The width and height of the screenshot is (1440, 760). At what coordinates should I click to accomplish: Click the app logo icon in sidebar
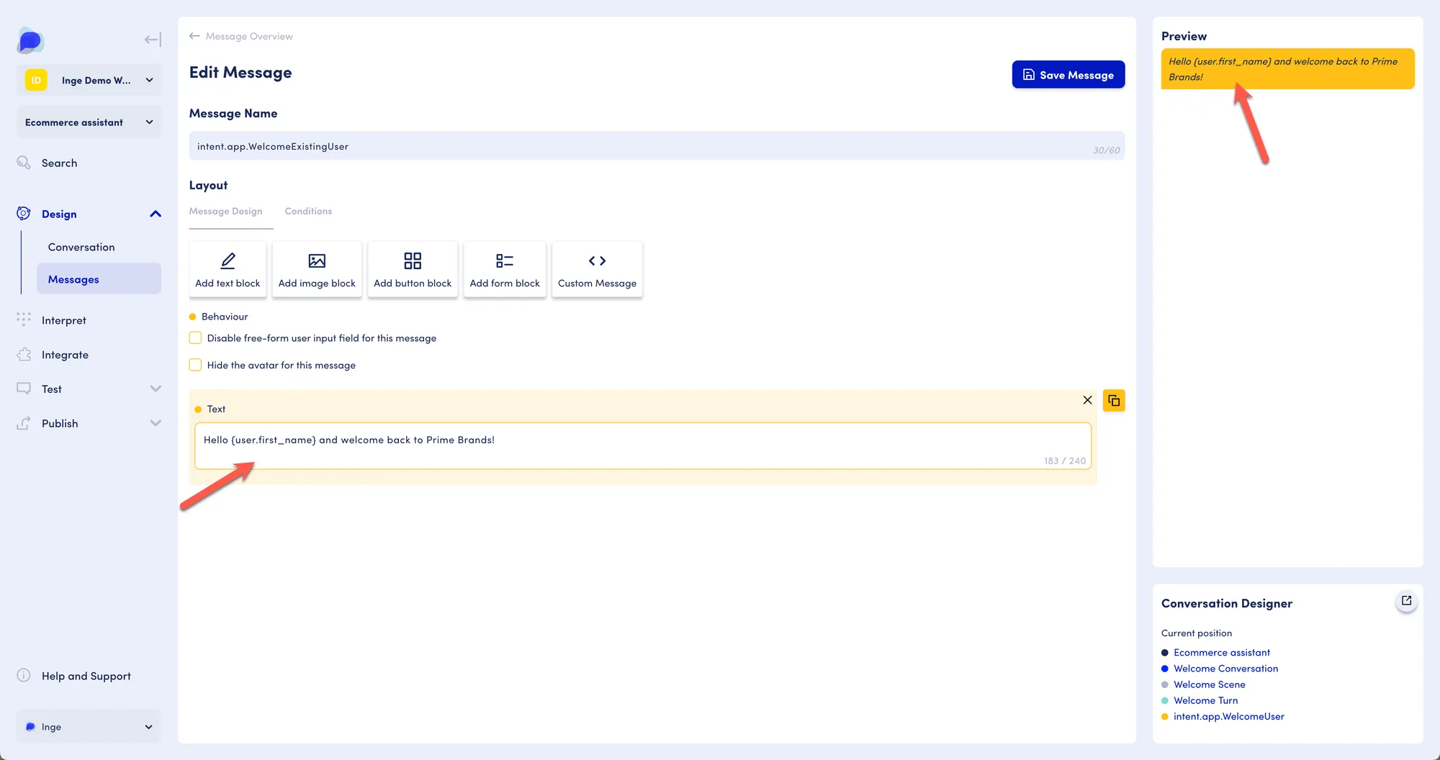click(30, 41)
